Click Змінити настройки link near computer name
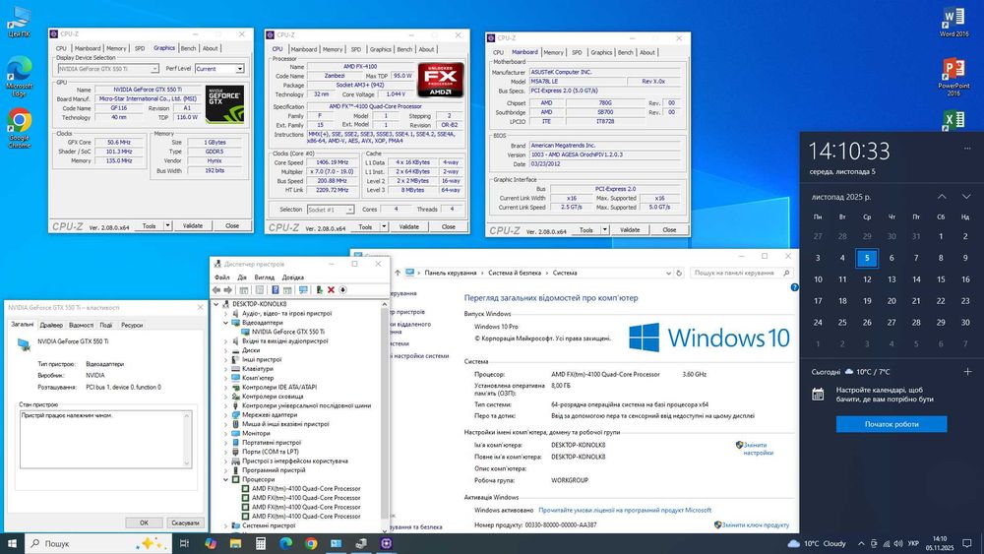This screenshot has width=984, height=554. point(758,449)
